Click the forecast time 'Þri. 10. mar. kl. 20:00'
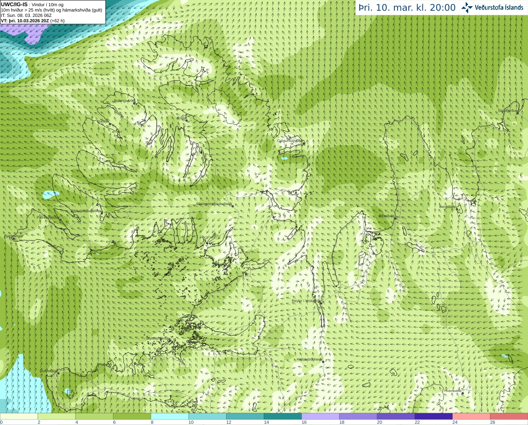The height and width of the screenshot is (425, 528). (407, 7)
